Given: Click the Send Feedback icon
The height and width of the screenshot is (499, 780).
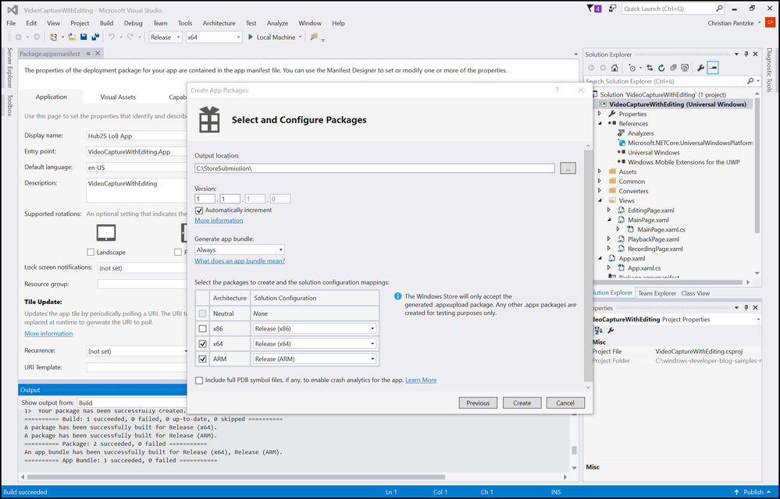Looking at the screenshot, I should tap(612, 9).
